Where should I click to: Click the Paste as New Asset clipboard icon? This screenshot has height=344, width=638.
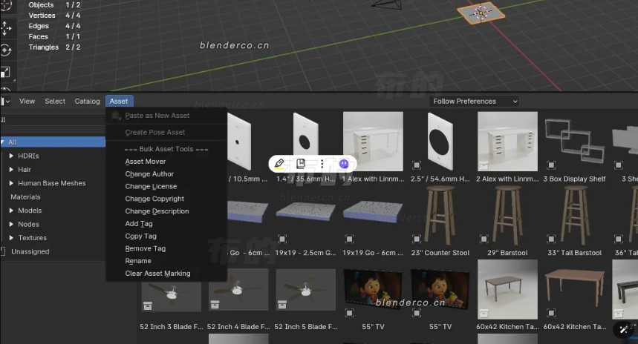pos(117,116)
